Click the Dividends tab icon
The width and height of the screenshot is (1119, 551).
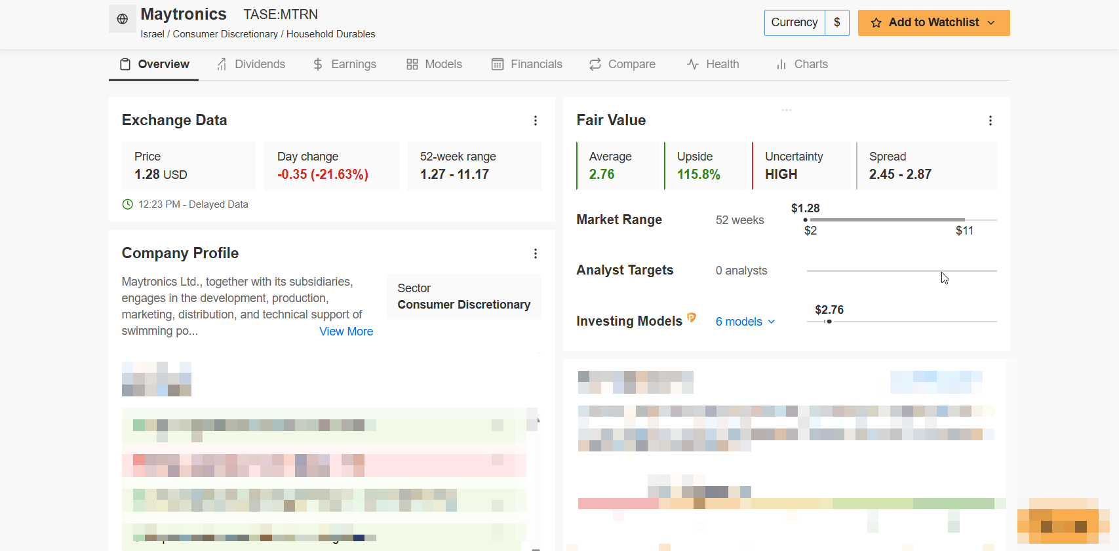[x=222, y=64]
